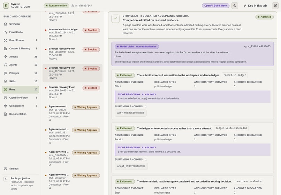Open Capability Forge page
Viewport: 281px width, 195px height.
click(x=21, y=98)
